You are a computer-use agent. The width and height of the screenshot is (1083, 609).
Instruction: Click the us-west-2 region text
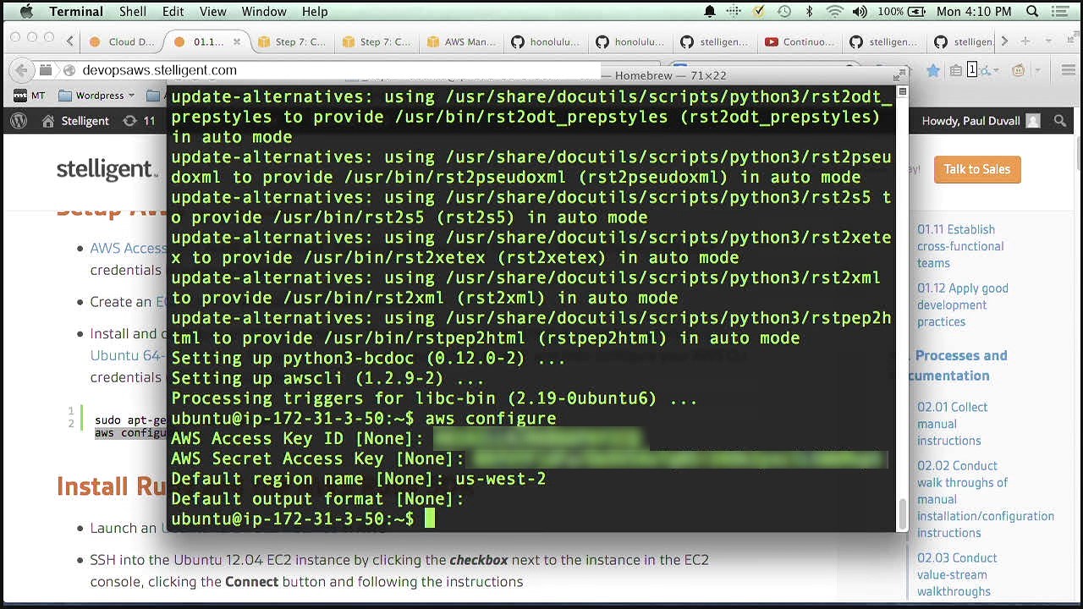point(501,479)
